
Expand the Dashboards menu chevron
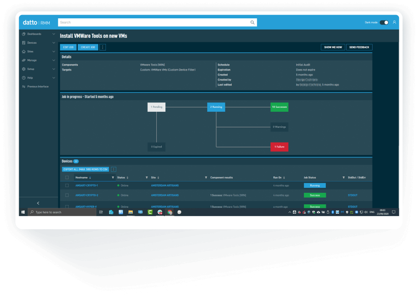click(54, 34)
